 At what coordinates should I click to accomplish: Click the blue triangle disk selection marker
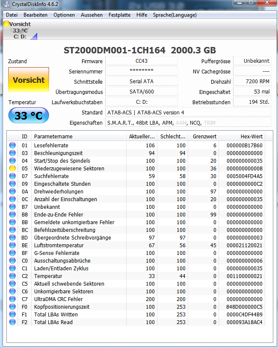click(x=34, y=36)
